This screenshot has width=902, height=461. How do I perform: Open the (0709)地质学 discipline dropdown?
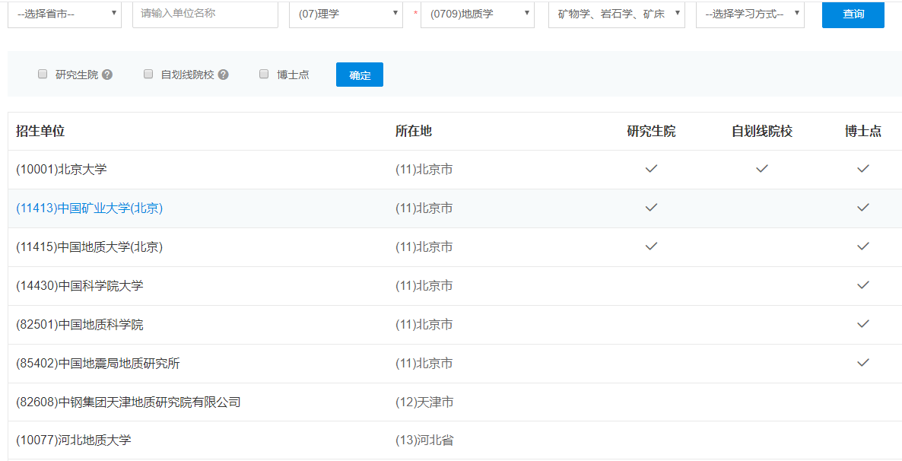click(478, 14)
